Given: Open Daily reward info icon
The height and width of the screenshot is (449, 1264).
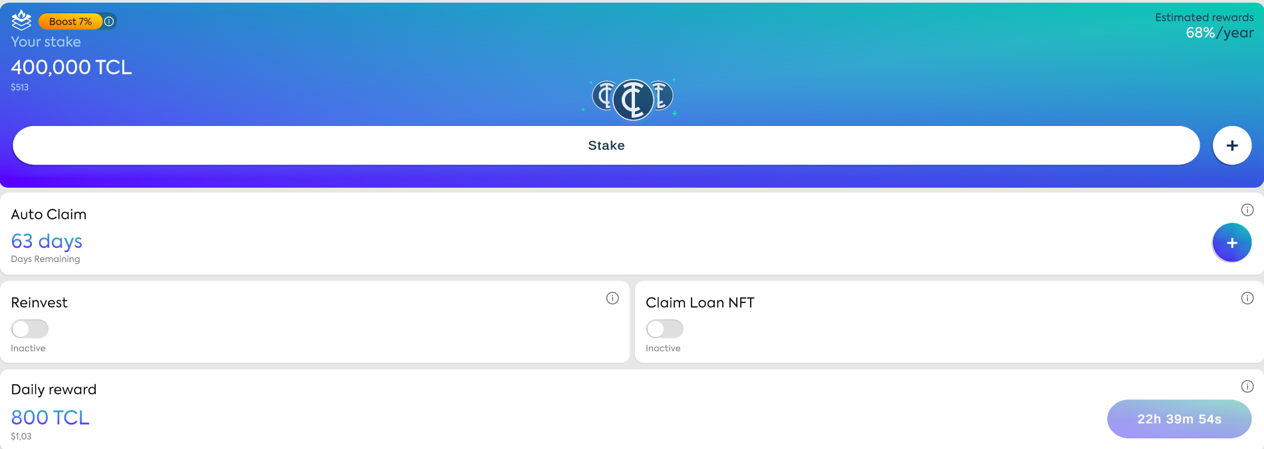Looking at the screenshot, I should [x=1247, y=387].
